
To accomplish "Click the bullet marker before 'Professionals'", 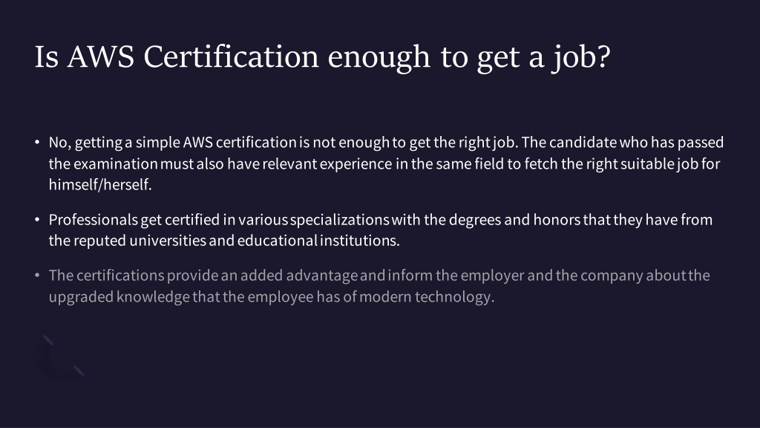I will (37, 220).
